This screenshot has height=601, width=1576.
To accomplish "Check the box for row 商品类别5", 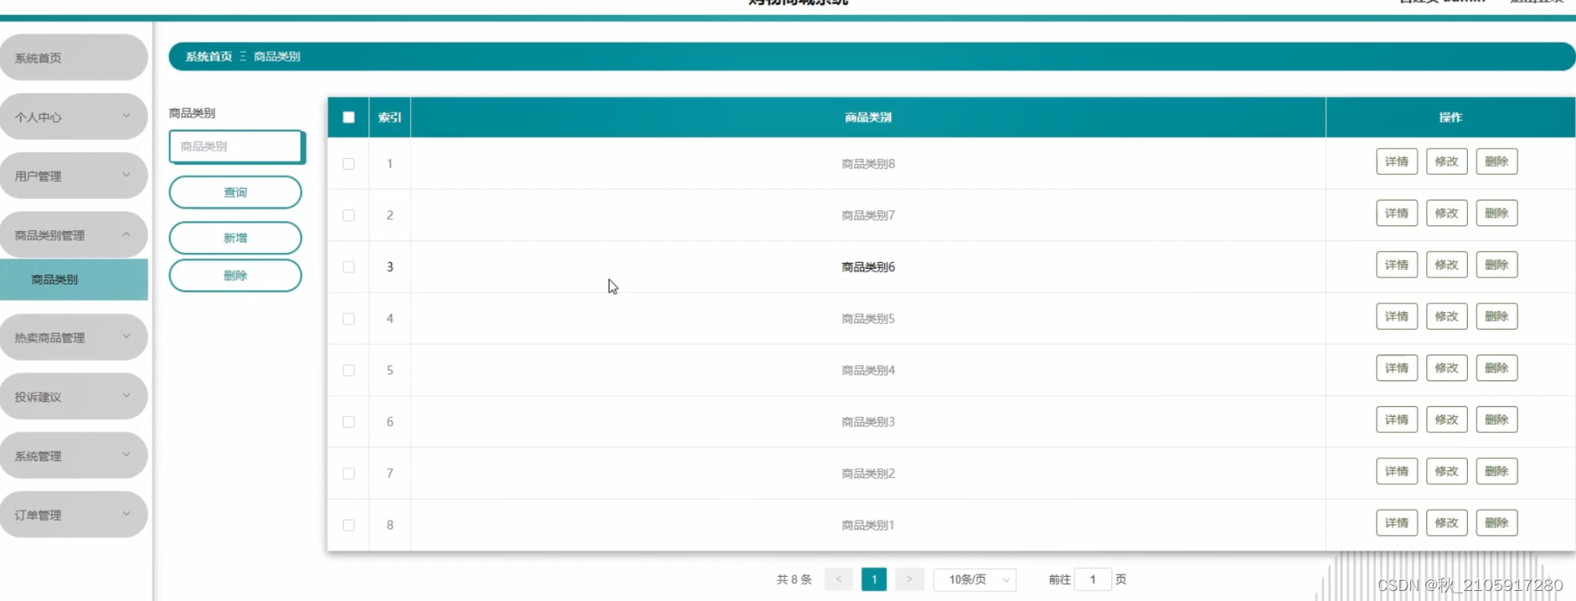I will (349, 319).
